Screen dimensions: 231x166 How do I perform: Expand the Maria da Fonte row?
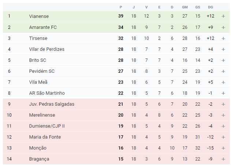223,137
